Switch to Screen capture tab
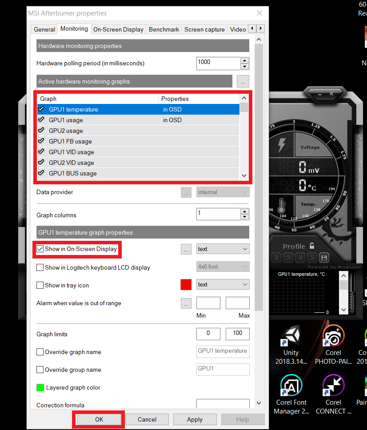Image resolution: width=367 pixels, height=430 pixels. 204,29
